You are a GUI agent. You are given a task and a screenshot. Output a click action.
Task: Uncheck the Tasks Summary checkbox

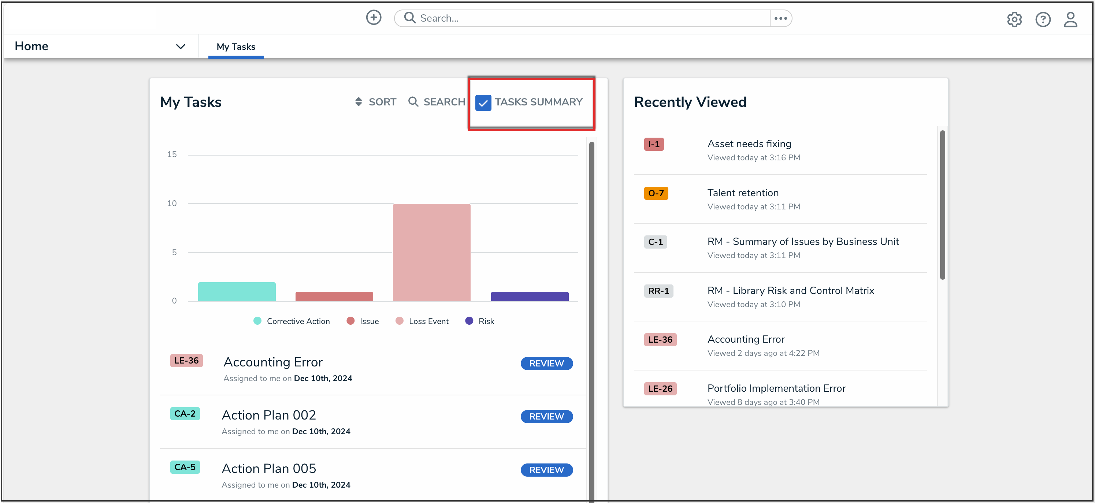tap(483, 103)
